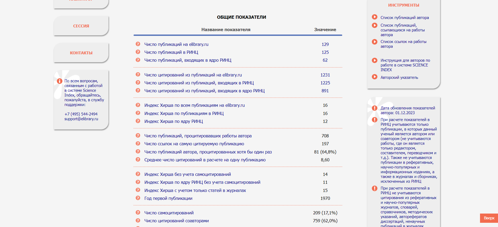Screen dimensions: 498x227
Task: Click help icon for 'Год первой публикации'
Action: pos(138,198)
